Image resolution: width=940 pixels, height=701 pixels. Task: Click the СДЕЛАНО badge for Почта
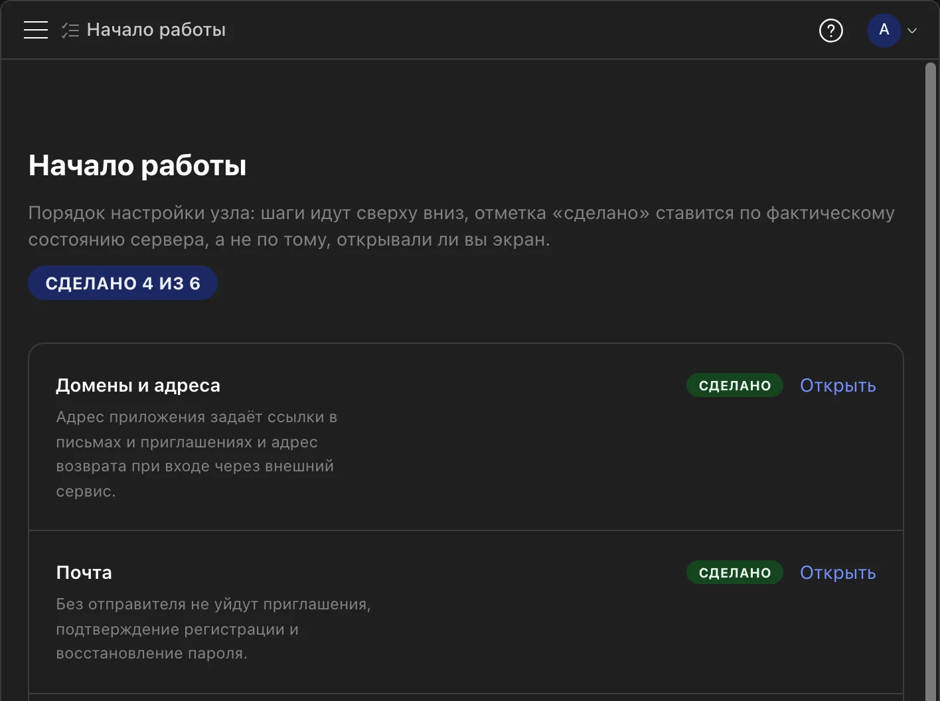[735, 573]
